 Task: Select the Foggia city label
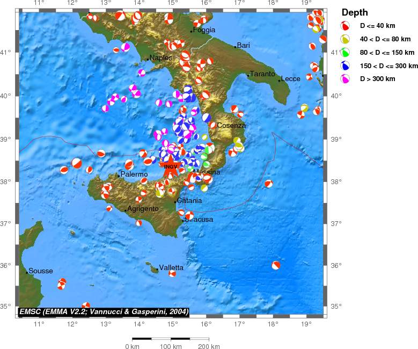tap(204, 30)
